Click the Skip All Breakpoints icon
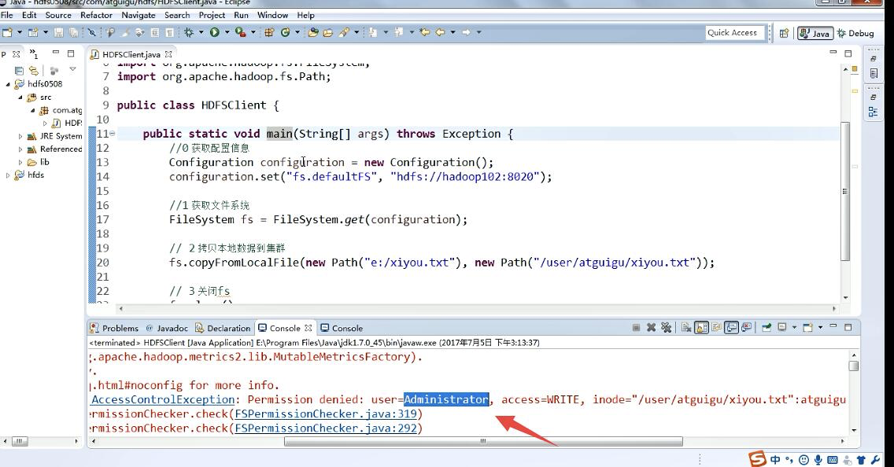The width and height of the screenshot is (894, 467). coord(92,32)
